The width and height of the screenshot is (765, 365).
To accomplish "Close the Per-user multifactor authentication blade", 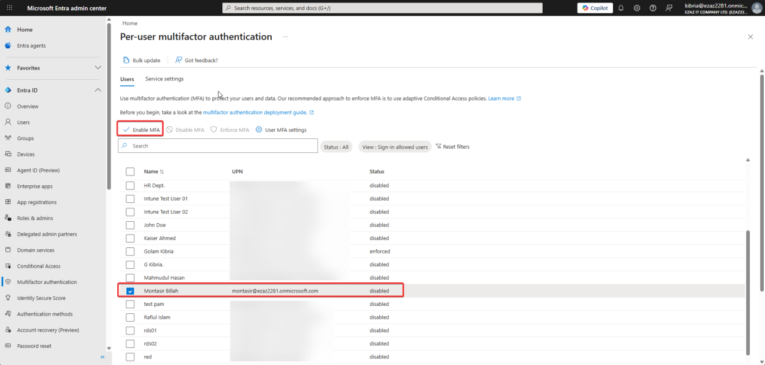I will click(750, 37).
